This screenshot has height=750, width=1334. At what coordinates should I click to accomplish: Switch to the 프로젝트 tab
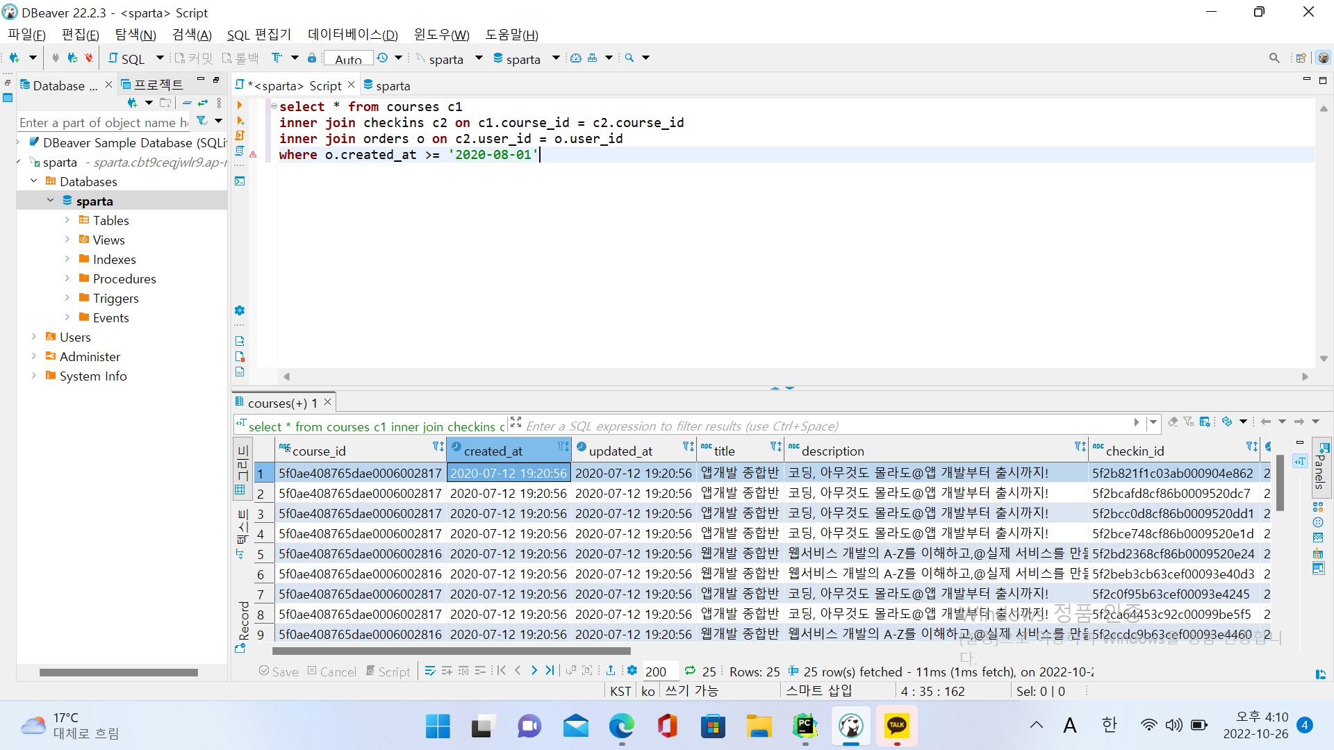tap(152, 85)
